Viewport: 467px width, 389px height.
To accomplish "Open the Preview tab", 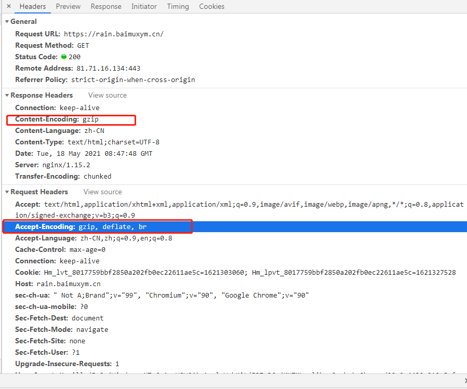I will tap(68, 6).
